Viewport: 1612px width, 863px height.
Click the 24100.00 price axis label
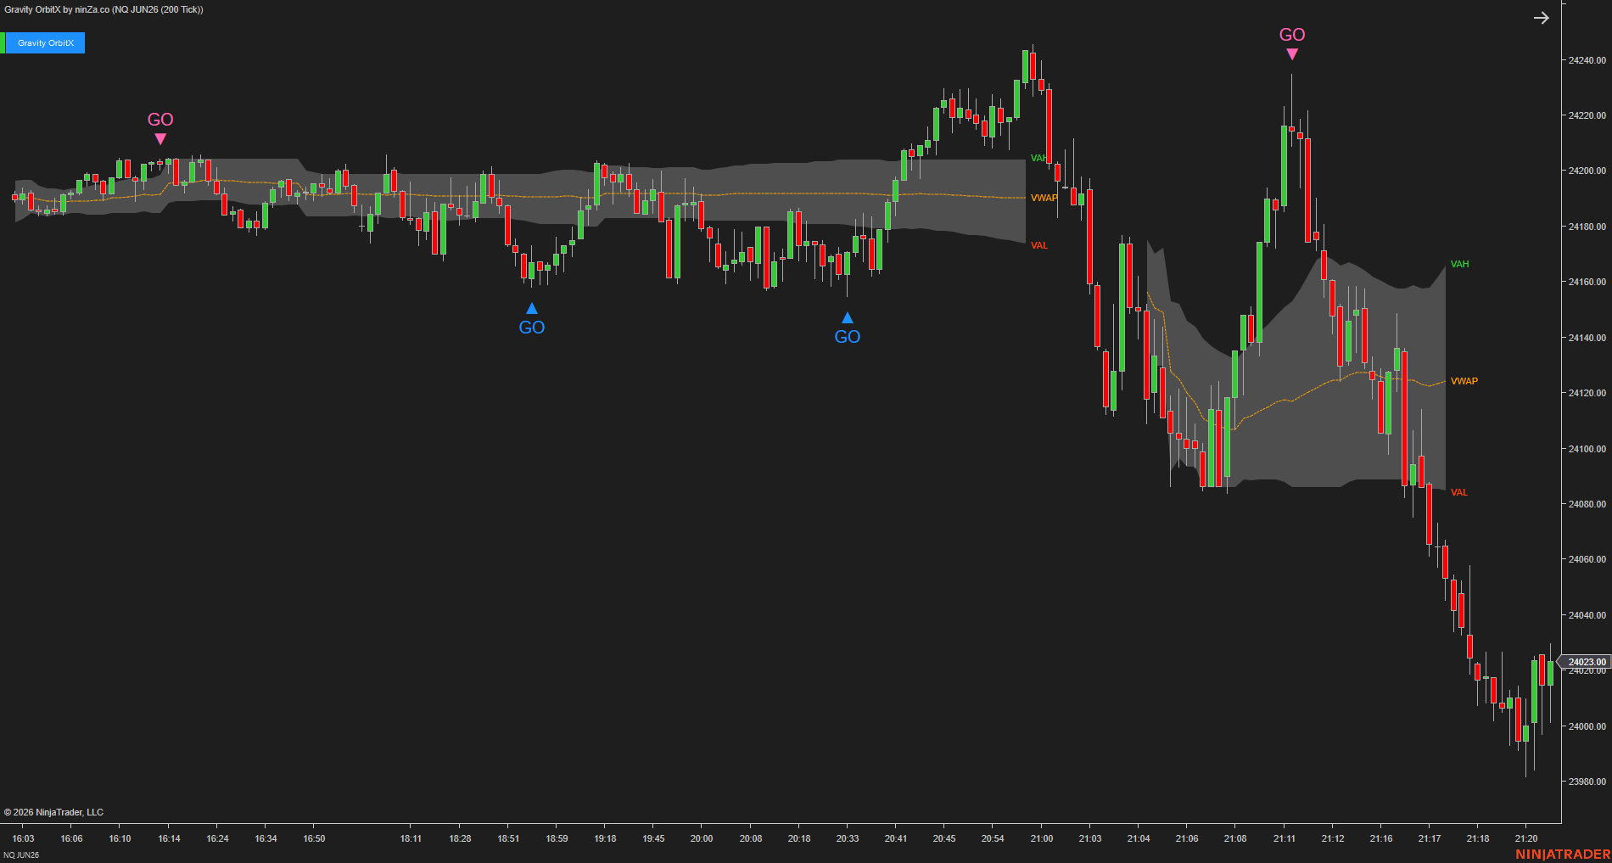point(1587,449)
